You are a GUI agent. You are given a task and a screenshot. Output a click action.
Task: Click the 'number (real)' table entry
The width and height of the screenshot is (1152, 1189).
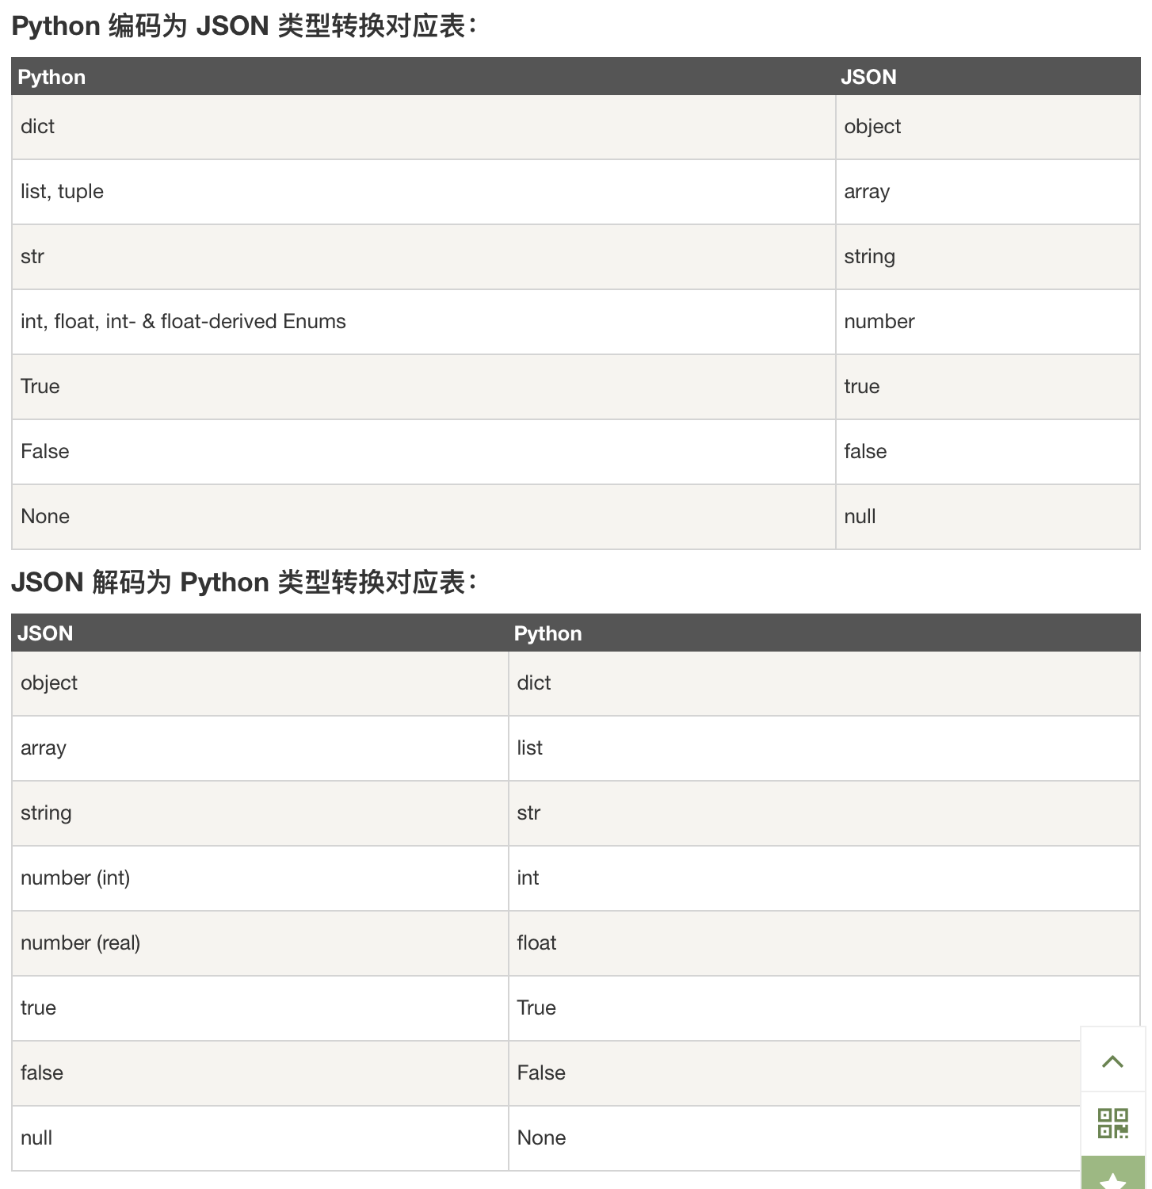80,942
